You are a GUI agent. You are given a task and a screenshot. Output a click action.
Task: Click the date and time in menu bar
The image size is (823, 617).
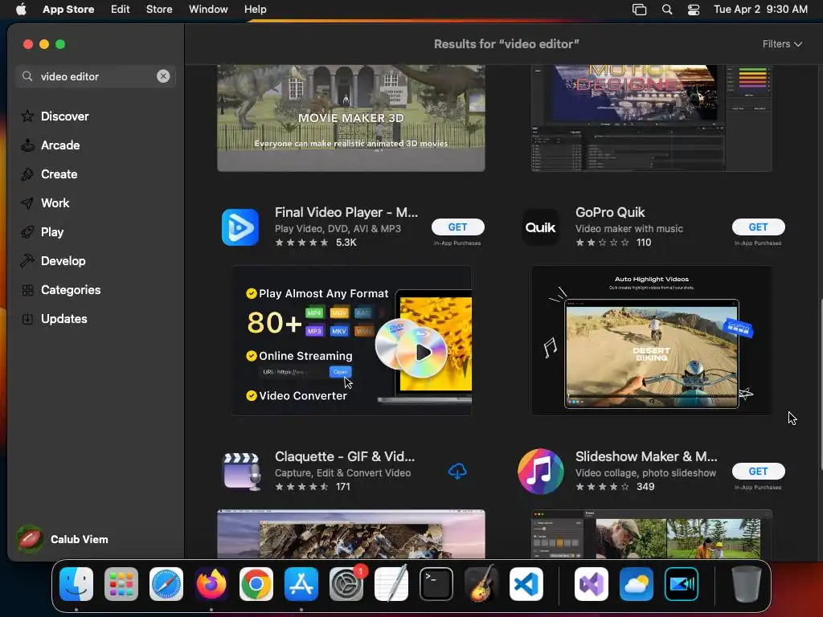click(760, 10)
